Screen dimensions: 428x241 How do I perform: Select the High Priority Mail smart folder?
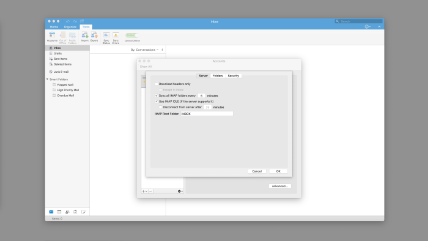click(67, 90)
